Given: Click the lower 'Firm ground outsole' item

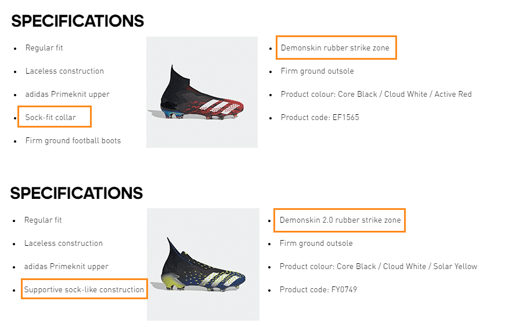Looking at the screenshot, I should coord(316,244).
